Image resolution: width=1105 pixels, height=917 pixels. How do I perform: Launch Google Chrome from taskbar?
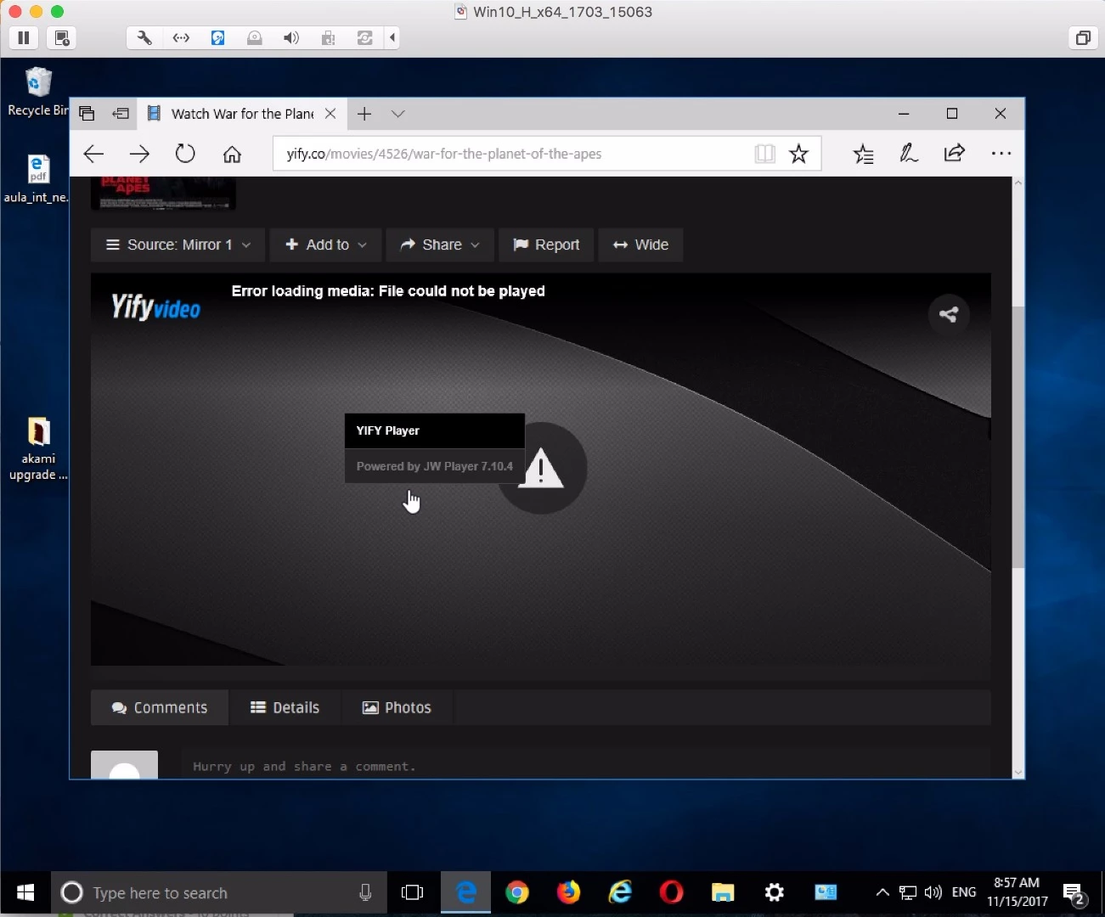(x=517, y=892)
